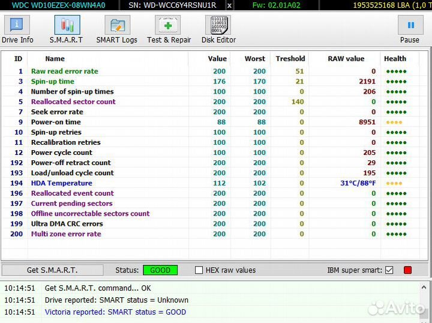
Task: Close the serial number tab x
Action: point(229,5)
